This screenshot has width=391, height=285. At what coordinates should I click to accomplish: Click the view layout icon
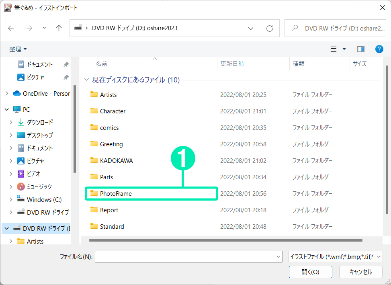click(x=334, y=49)
